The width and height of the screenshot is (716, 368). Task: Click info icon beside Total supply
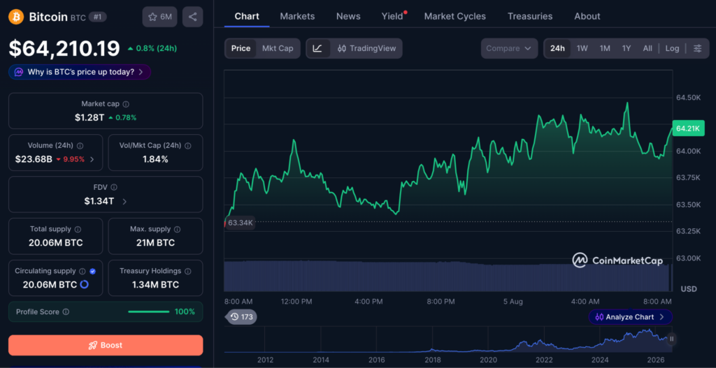(78, 229)
